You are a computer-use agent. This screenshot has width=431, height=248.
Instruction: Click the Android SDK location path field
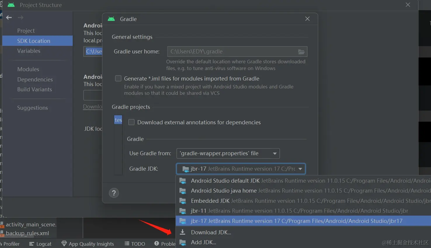[93, 52]
